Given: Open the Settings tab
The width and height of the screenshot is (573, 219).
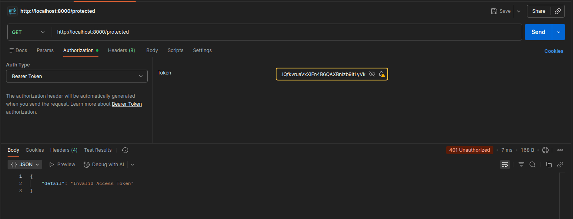Looking at the screenshot, I should point(202,50).
